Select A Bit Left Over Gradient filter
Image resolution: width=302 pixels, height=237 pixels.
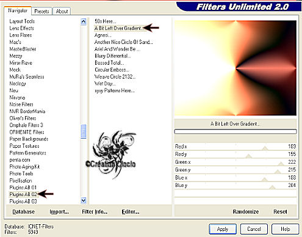click(x=119, y=28)
